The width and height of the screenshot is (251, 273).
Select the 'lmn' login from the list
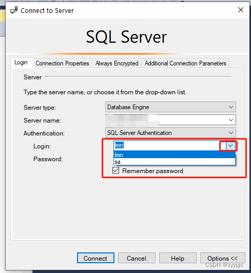tap(175, 155)
